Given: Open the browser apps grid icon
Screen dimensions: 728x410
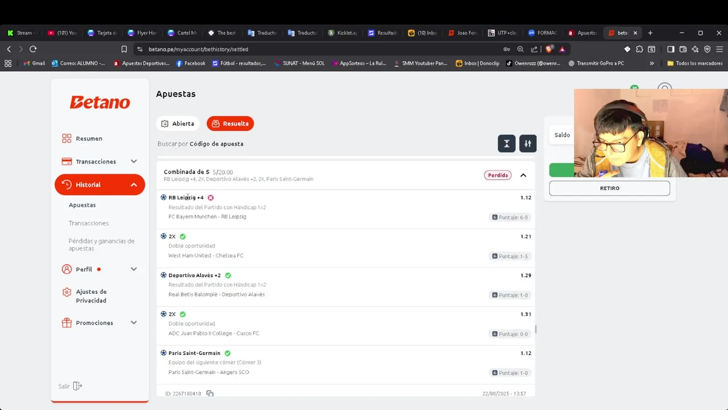Looking at the screenshot, I should [x=8, y=63].
